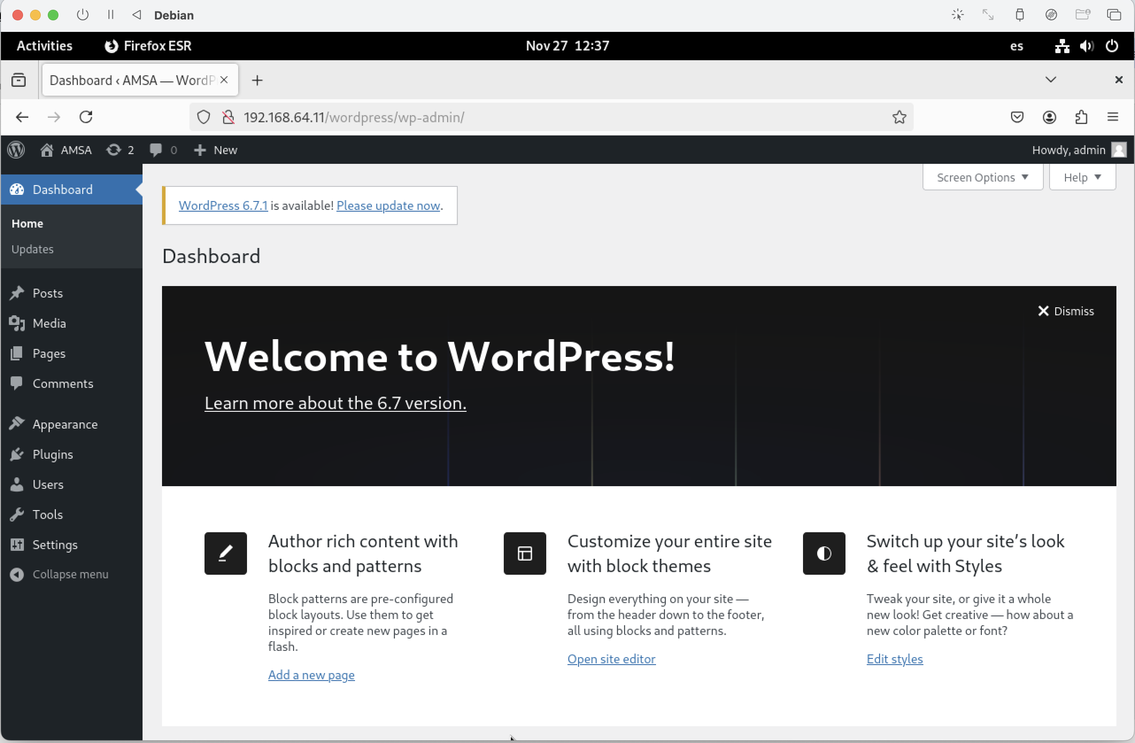
Task: Open the Tools menu
Action: coord(72,514)
